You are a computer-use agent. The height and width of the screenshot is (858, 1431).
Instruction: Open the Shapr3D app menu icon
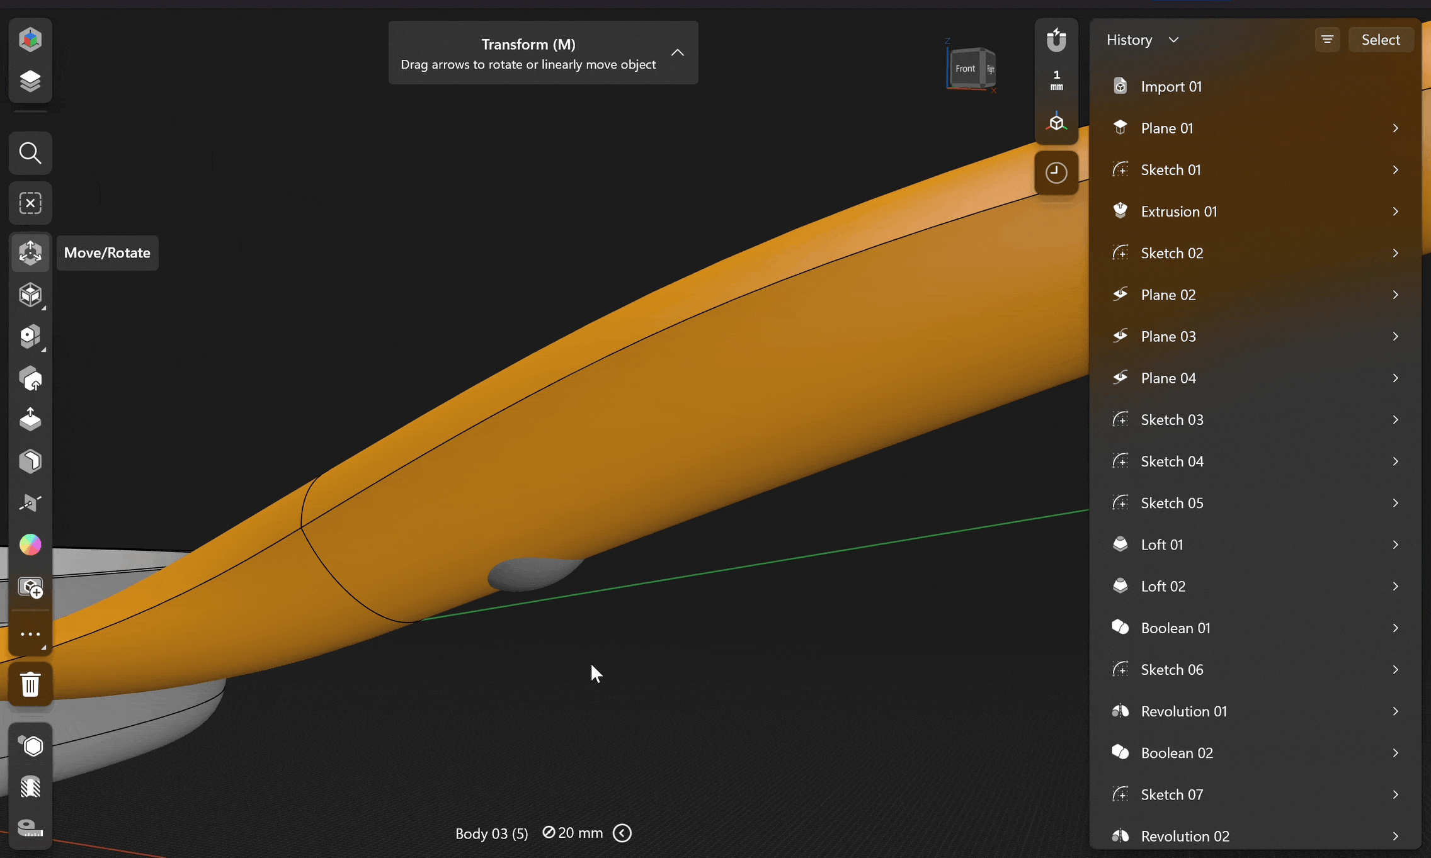tap(30, 40)
